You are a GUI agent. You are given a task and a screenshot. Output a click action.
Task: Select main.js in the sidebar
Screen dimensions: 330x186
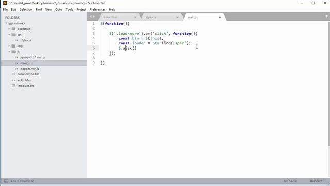pyautogui.click(x=25, y=63)
